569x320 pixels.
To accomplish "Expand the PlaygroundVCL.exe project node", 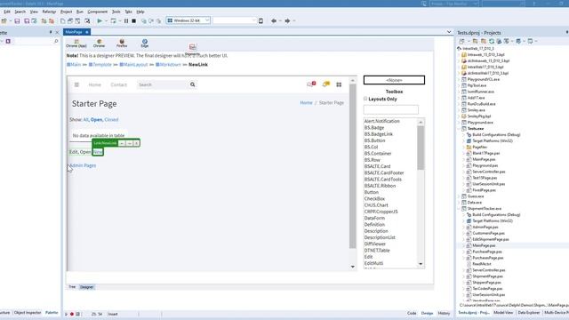I will (459, 79).
